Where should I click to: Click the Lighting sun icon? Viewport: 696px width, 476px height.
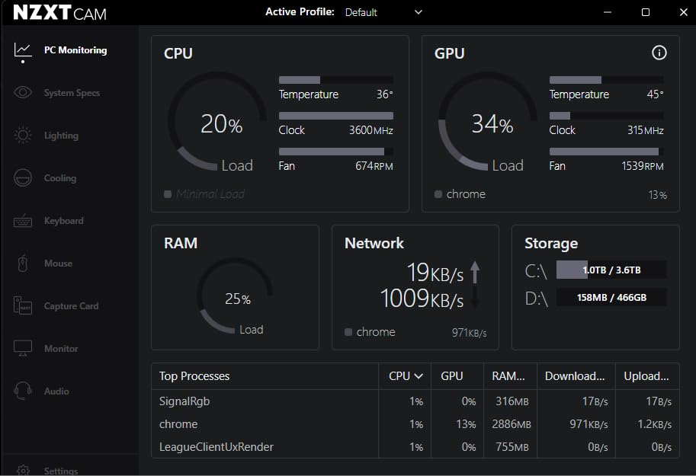[x=23, y=136]
